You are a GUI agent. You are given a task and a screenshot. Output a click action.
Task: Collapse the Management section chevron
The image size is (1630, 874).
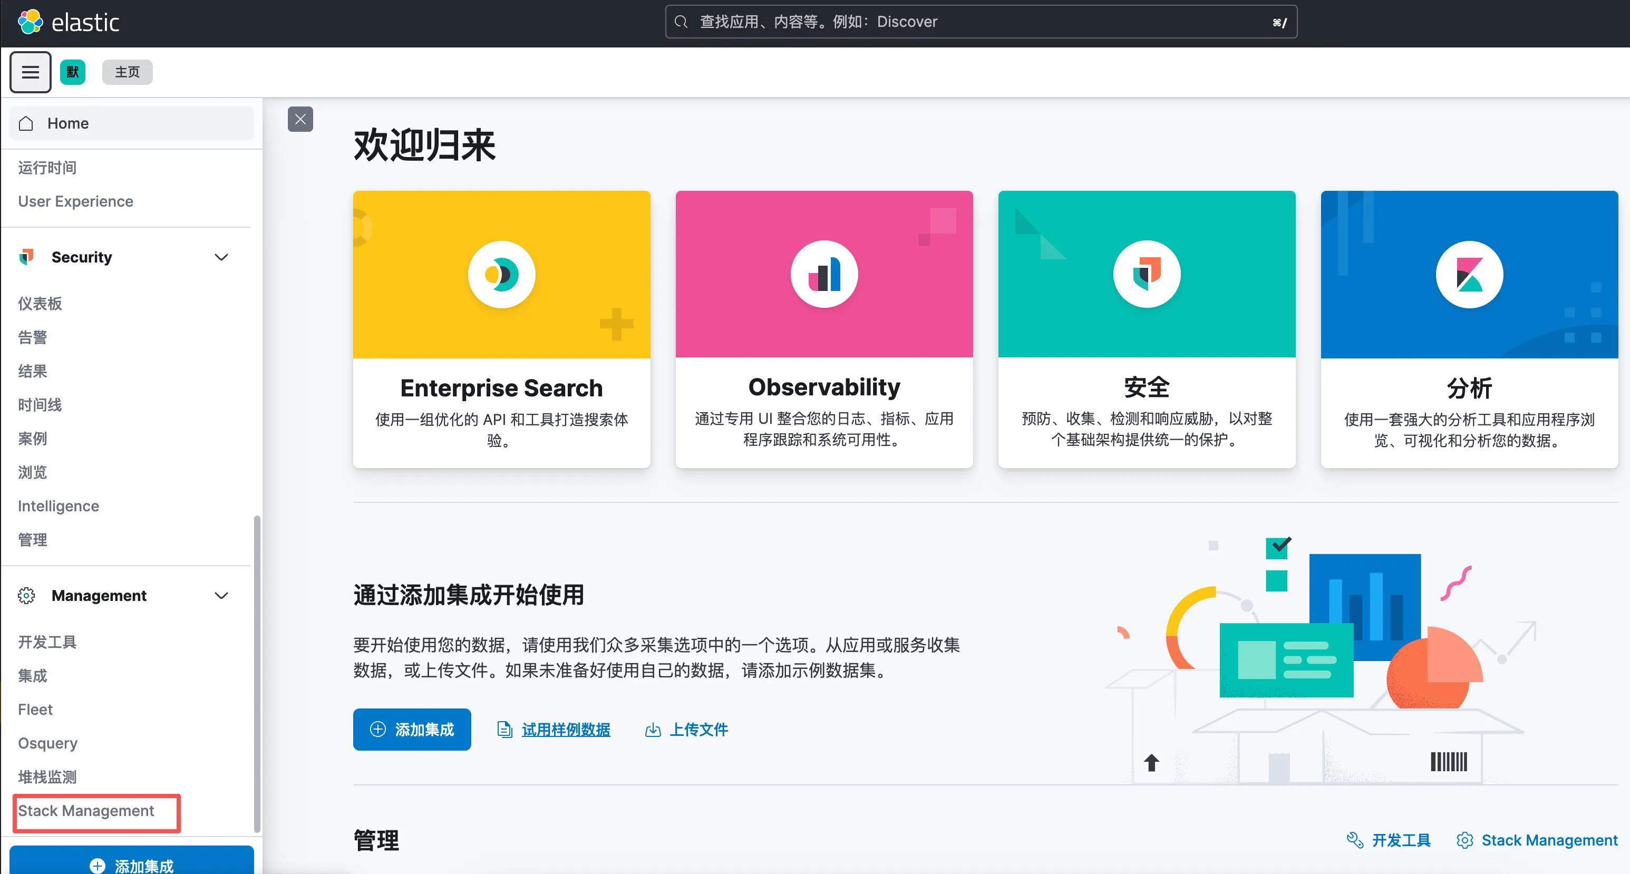pyautogui.click(x=221, y=595)
